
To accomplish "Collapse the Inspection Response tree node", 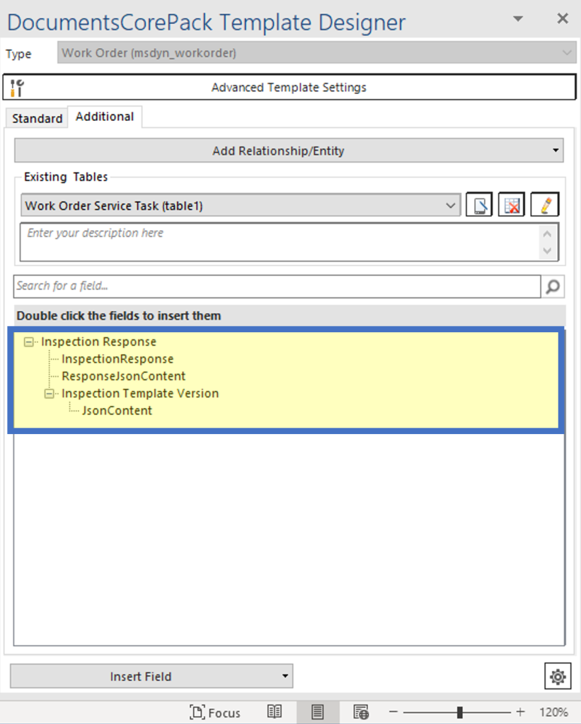I will point(28,342).
